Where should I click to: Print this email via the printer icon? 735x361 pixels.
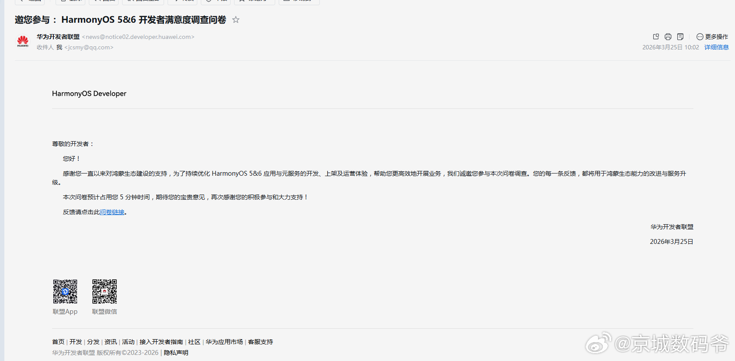[668, 37]
